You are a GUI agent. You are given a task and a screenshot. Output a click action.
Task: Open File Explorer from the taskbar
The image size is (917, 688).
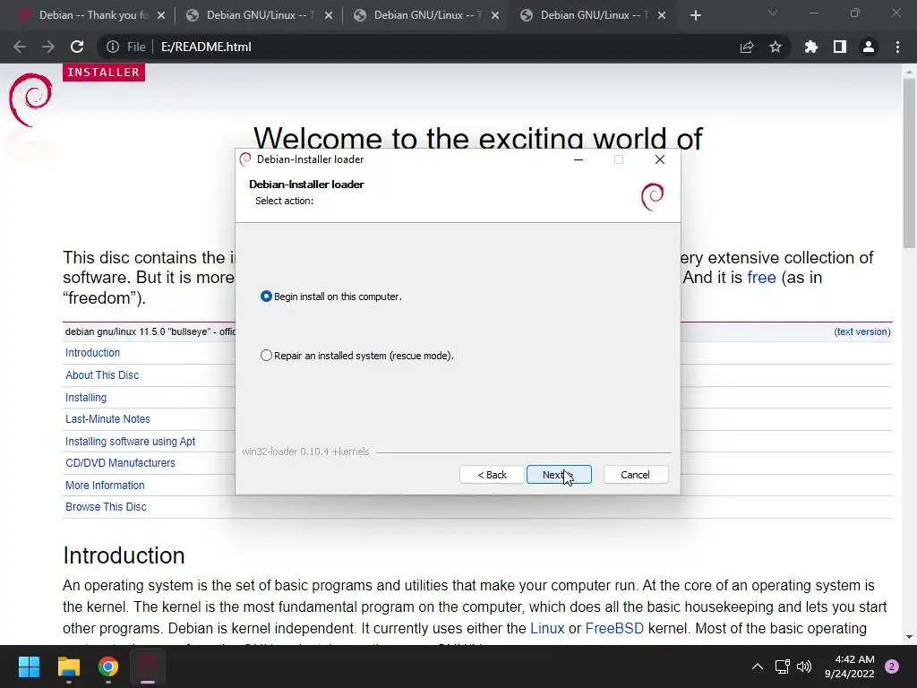pyautogui.click(x=68, y=666)
